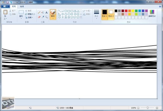Choose the Polygon shape
Viewport: 163px width, 111px height.
(75, 11)
